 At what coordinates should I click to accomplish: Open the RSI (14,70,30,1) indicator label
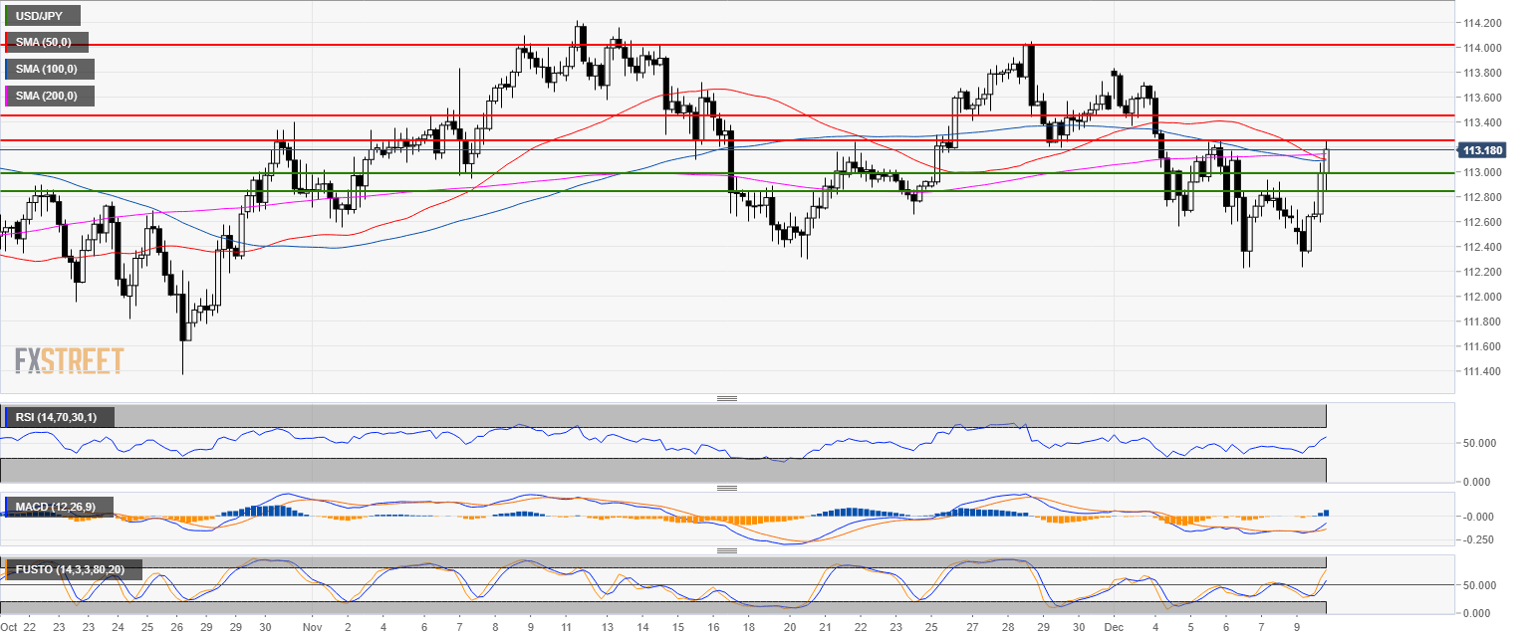pos(58,417)
